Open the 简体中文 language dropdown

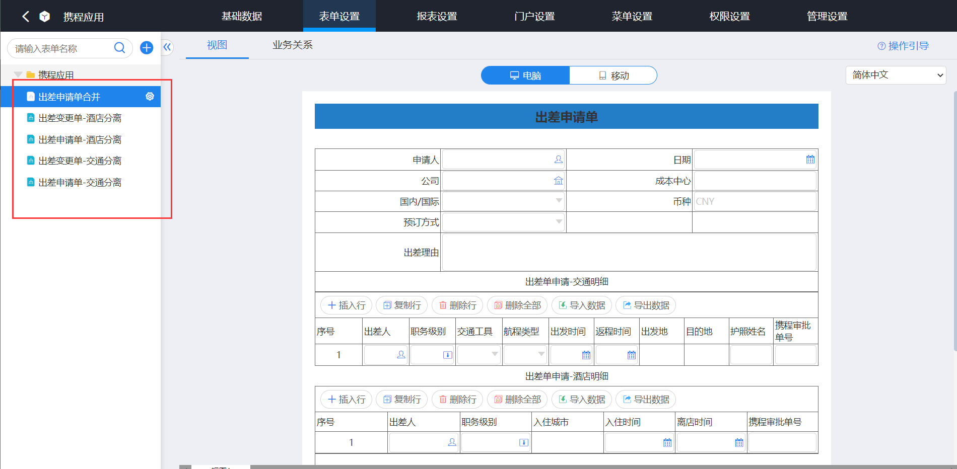click(x=896, y=75)
